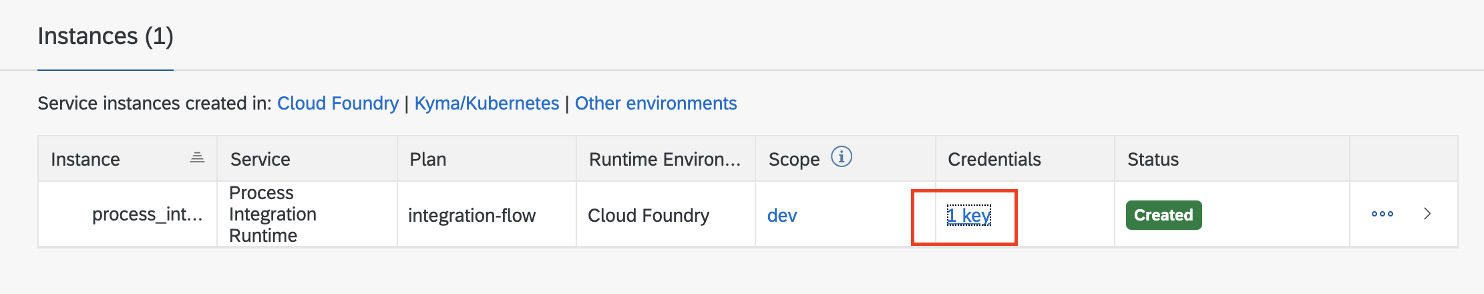The image size is (1484, 294).
Task: Click the sort icon in Instance header
Action: 197,158
